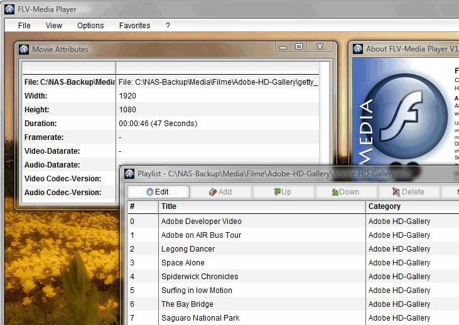459x325 pixels.
Task: Click row number 0 in the playlist
Action: [x=132, y=221]
